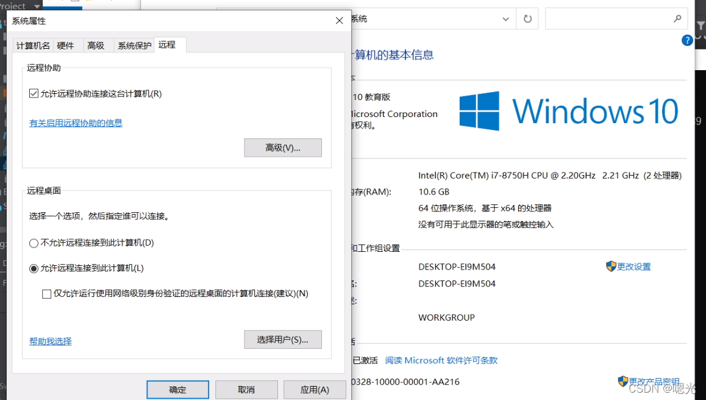The width and height of the screenshot is (706, 400).
Task: Click the shield icon beside 更改设置
Action: pos(610,266)
